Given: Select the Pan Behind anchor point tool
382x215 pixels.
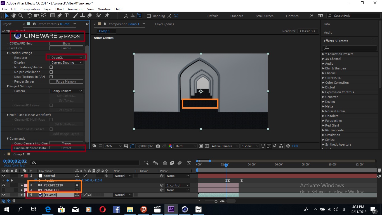Looking at the screenshot, I should pos(44,16).
